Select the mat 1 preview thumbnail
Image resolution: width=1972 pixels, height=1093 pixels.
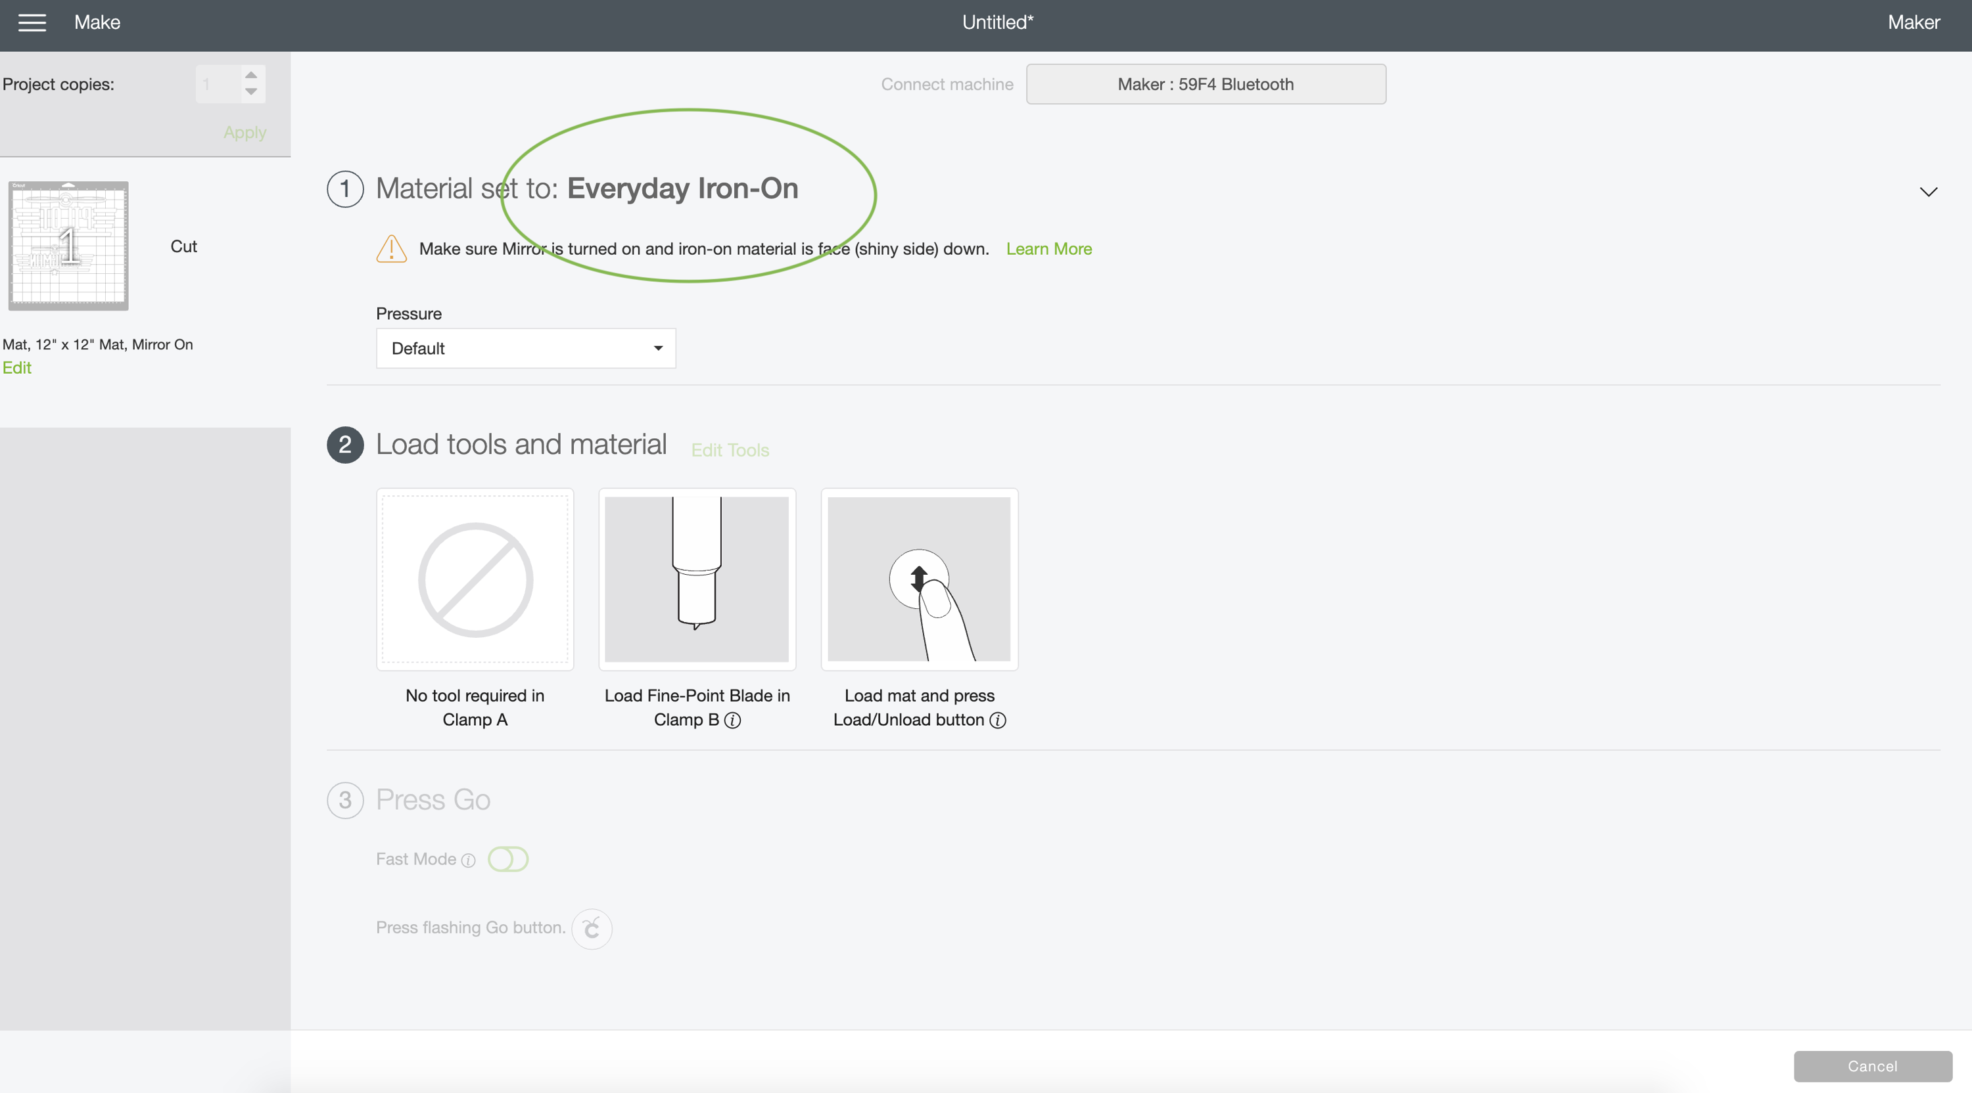pos(68,246)
